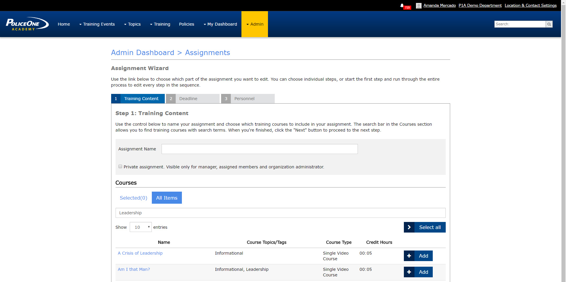Toggle the Private assignment checkbox

pos(120,166)
